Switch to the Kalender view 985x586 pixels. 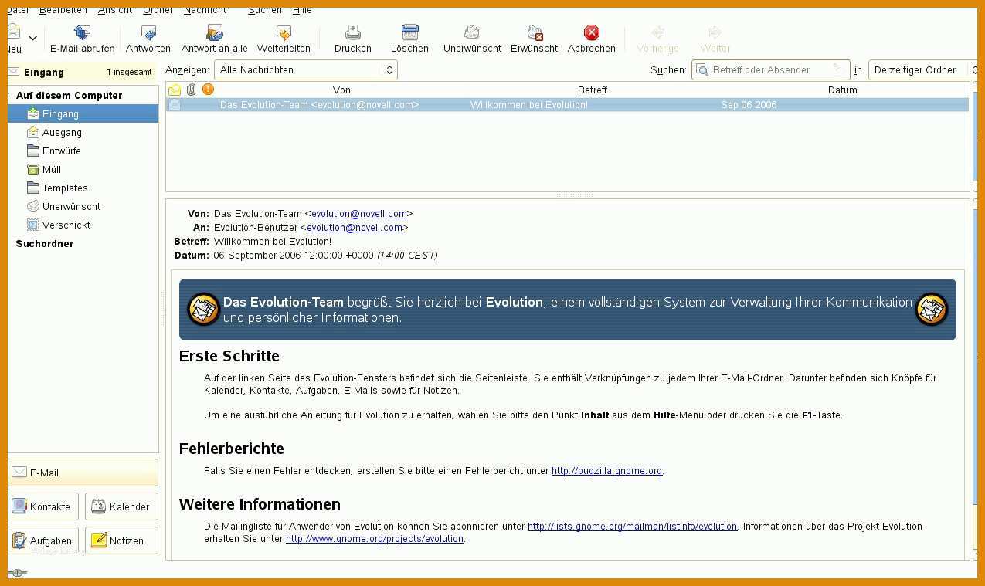(x=121, y=506)
